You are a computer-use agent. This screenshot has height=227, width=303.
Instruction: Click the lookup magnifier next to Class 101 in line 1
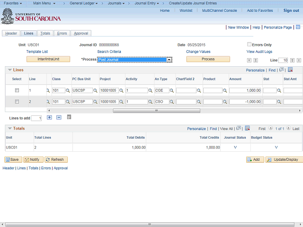[x=68, y=90]
